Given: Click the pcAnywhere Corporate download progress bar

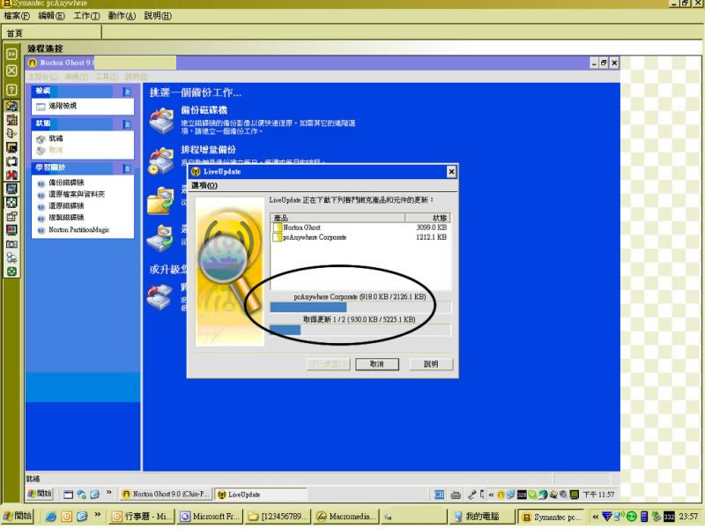Looking at the screenshot, I should click(360, 307).
